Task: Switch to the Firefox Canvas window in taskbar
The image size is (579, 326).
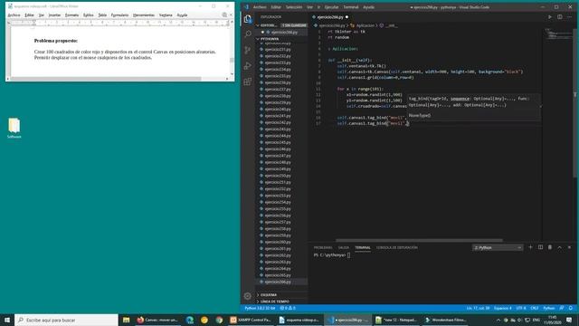Action: tap(157, 320)
